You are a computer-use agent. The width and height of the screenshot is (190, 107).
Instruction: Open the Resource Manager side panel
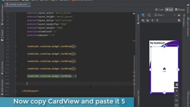[2, 15]
